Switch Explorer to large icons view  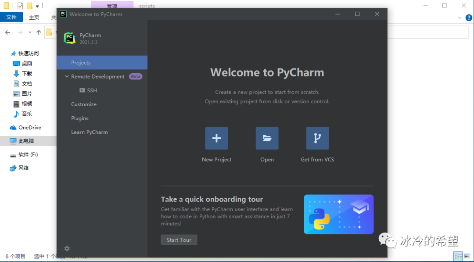[467, 256]
